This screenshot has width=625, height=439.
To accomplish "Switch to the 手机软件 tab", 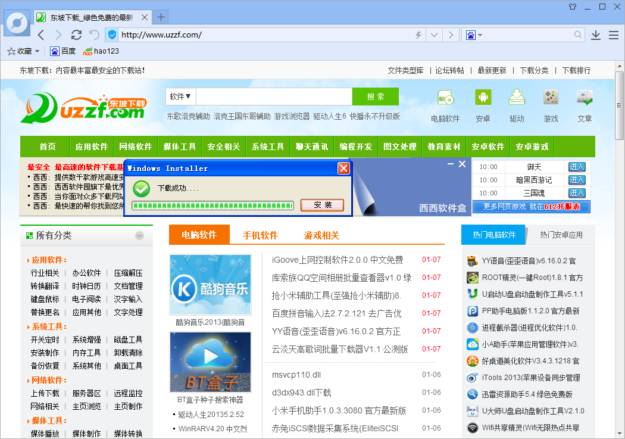I will point(260,235).
